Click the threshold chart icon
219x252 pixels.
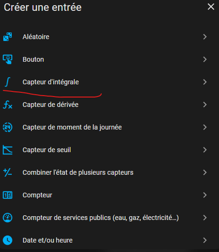pos(8,150)
